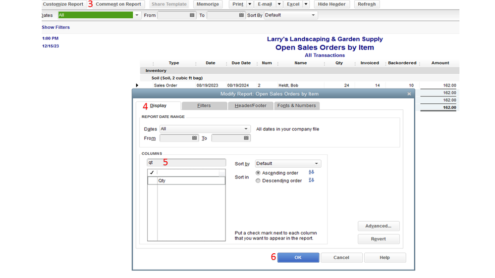Click the Backordered column header

tap(402, 63)
